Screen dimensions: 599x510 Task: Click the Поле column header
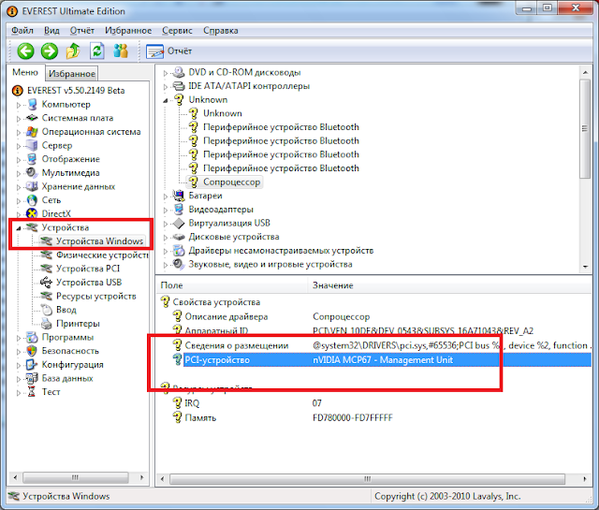coord(231,285)
